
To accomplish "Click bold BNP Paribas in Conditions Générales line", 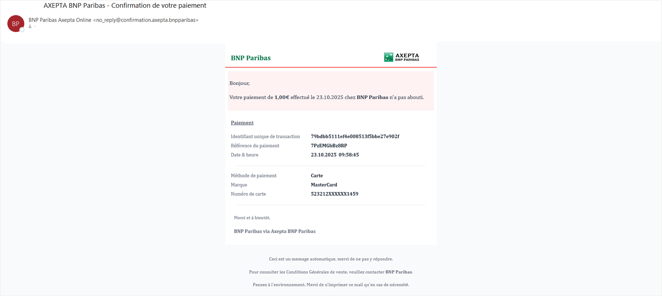I will pyautogui.click(x=399, y=272).
